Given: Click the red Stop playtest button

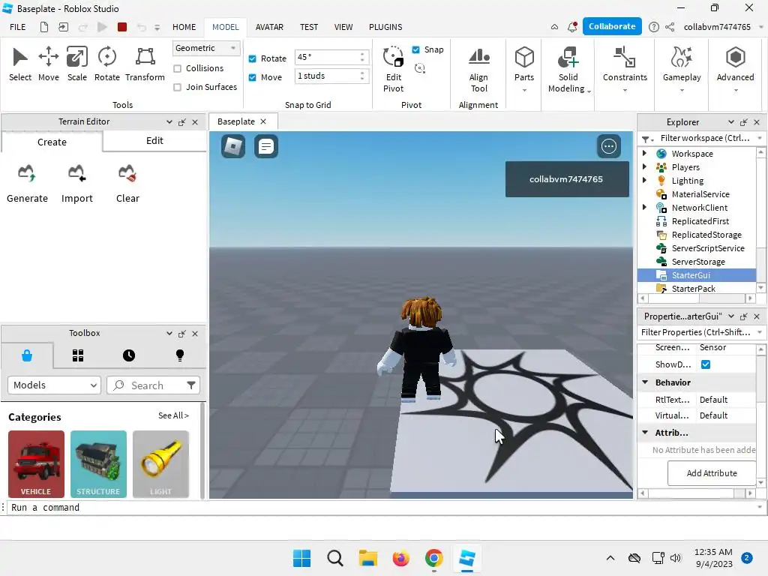Looking at the screenshot, I should click(122, 27).
